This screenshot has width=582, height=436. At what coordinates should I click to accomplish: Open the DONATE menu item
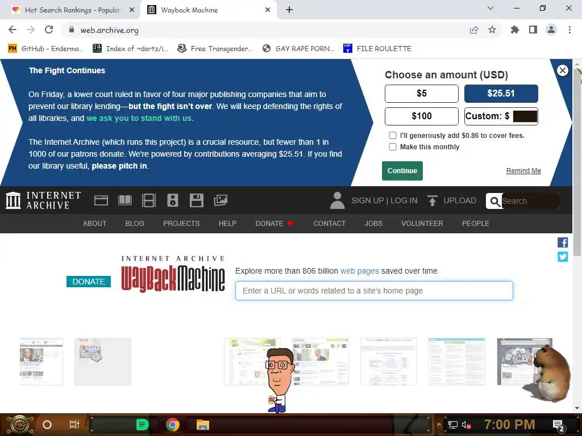click(275, 224)
